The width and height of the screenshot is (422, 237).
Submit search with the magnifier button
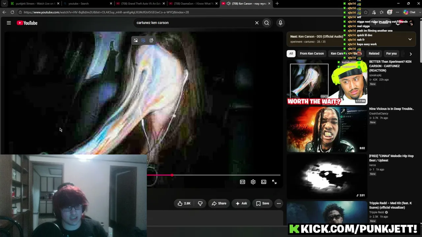[x=267, y=23]
